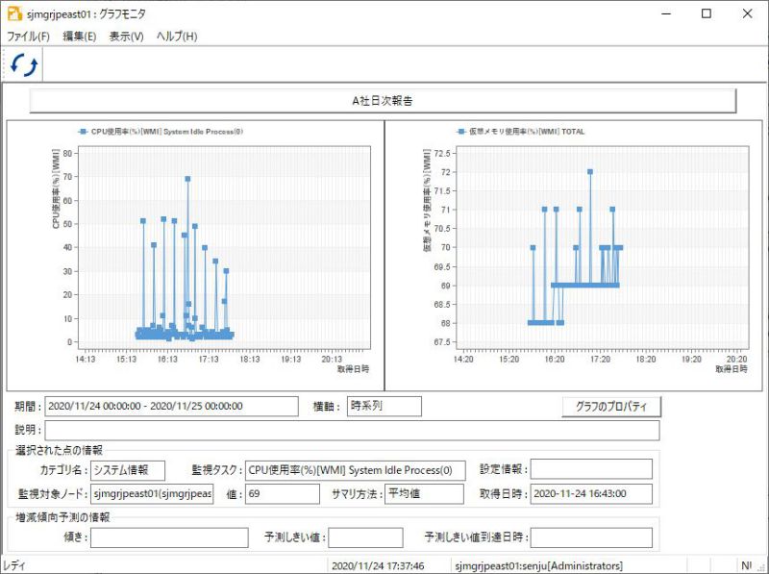The height and width of the screenshot is (574, 769).
Task: Open グラフのプロパティ button
Action: click(611, 407)
